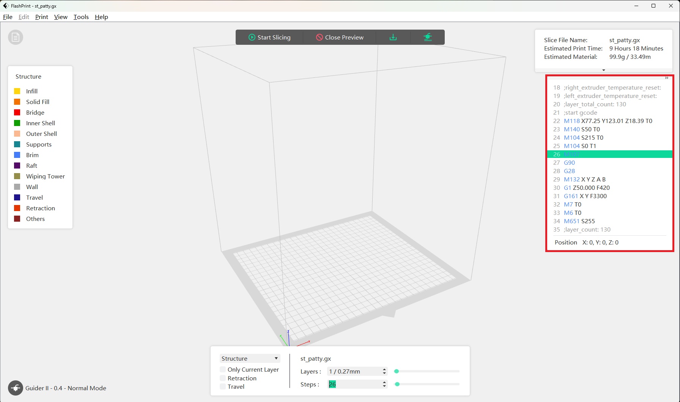
Task: Click the Close Preview cancel icon
Action: (x=320, y=37)
